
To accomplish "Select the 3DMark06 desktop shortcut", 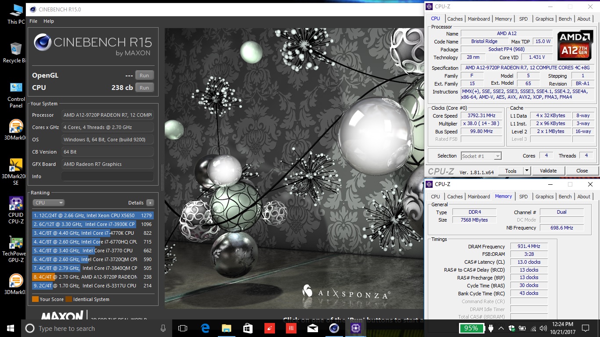I will click(x=16, y=130).
